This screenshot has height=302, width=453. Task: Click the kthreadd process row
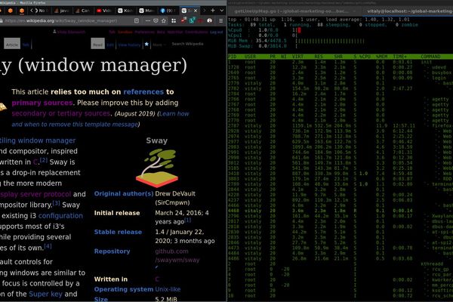pyautogui.click(x=341, y=263)
